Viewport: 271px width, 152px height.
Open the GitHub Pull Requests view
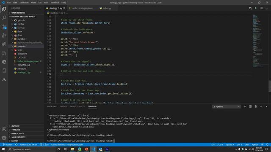[x=4, y=53]
